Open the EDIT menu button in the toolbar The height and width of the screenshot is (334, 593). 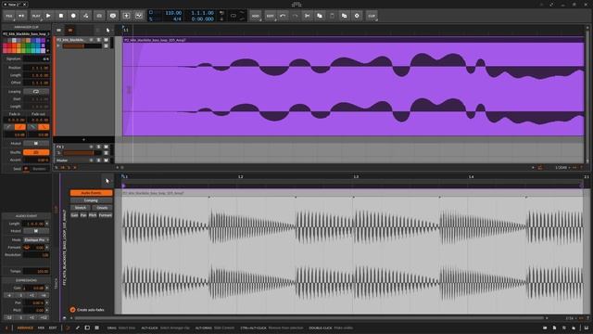270,16
